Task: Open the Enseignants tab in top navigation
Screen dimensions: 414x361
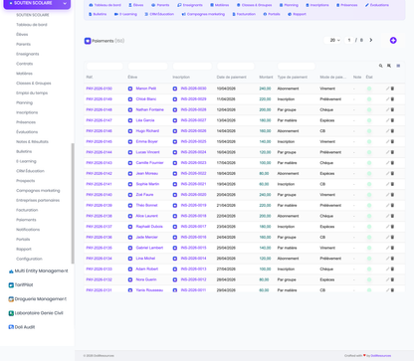Action: pos(190,5)
